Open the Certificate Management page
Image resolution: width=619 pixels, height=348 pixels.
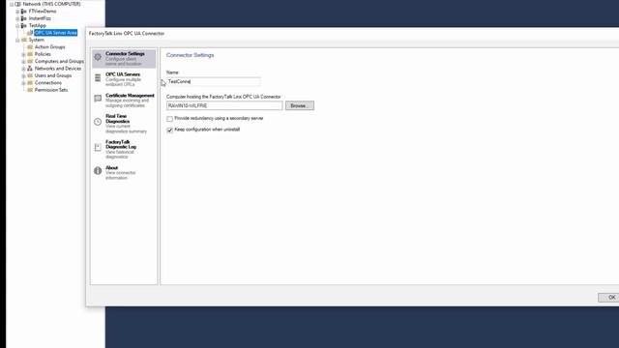click(124, 101)
